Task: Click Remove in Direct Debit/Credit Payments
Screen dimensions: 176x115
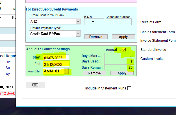Action: [x=96, y=37]
